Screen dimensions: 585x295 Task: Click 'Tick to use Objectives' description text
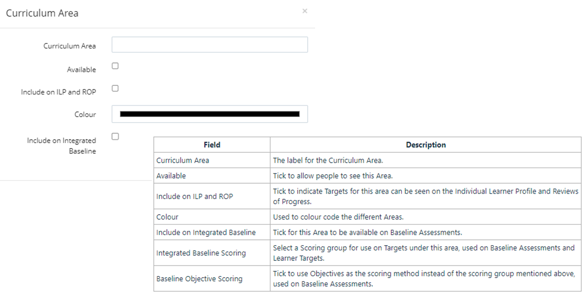[424, 279]
